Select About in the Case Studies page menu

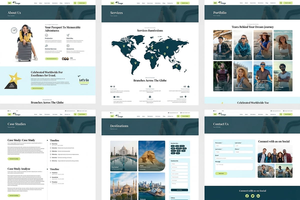click(40, 114)
